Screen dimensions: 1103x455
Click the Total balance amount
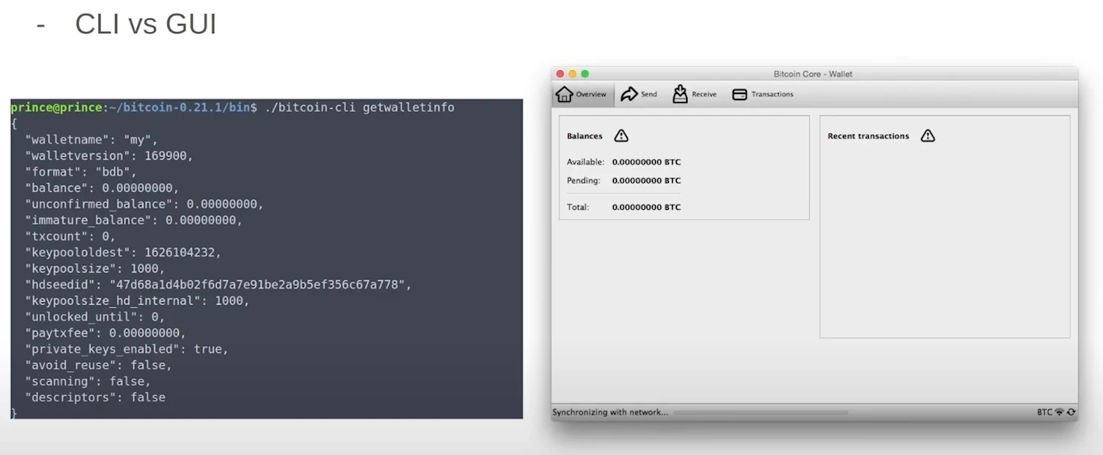coord(646,208)
